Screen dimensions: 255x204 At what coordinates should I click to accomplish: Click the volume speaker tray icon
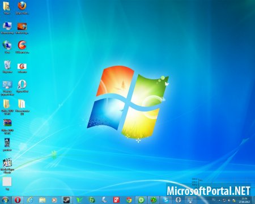(x=229, y=200)
